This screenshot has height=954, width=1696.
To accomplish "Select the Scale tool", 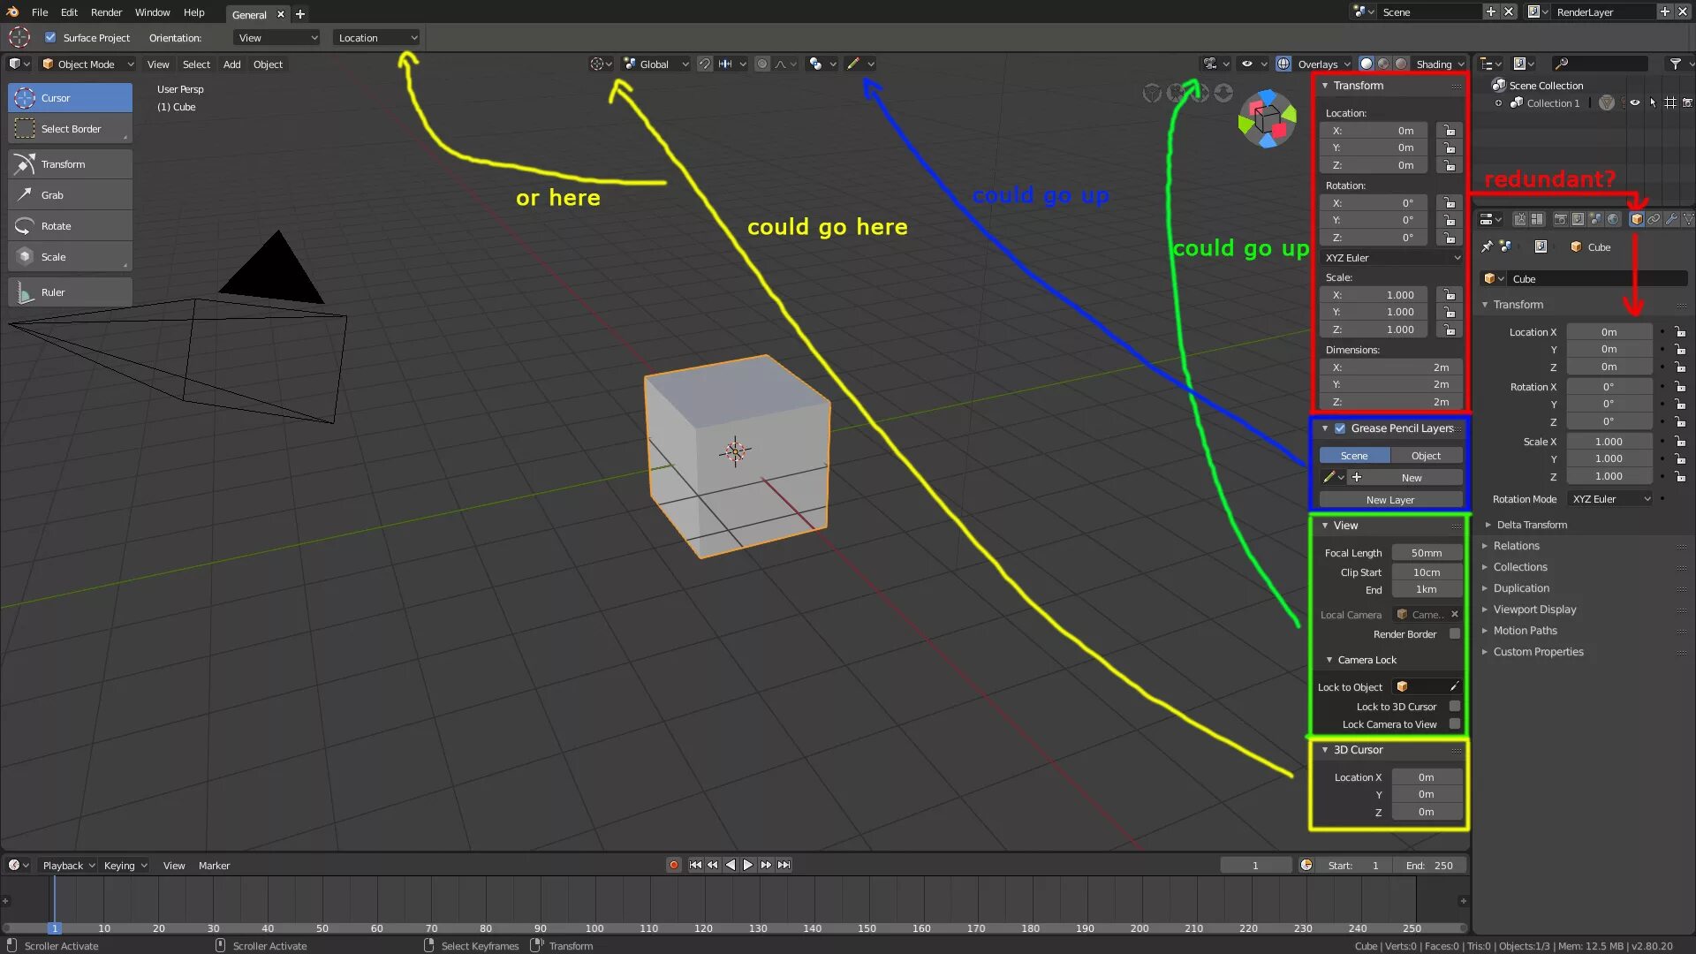I will [70, 257].
